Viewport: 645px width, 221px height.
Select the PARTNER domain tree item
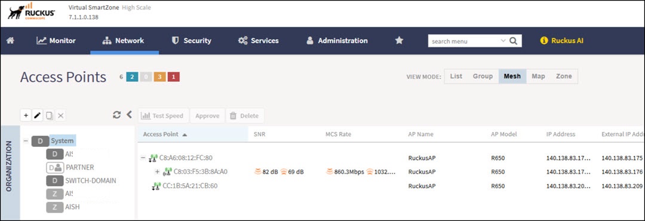point(80,167)
